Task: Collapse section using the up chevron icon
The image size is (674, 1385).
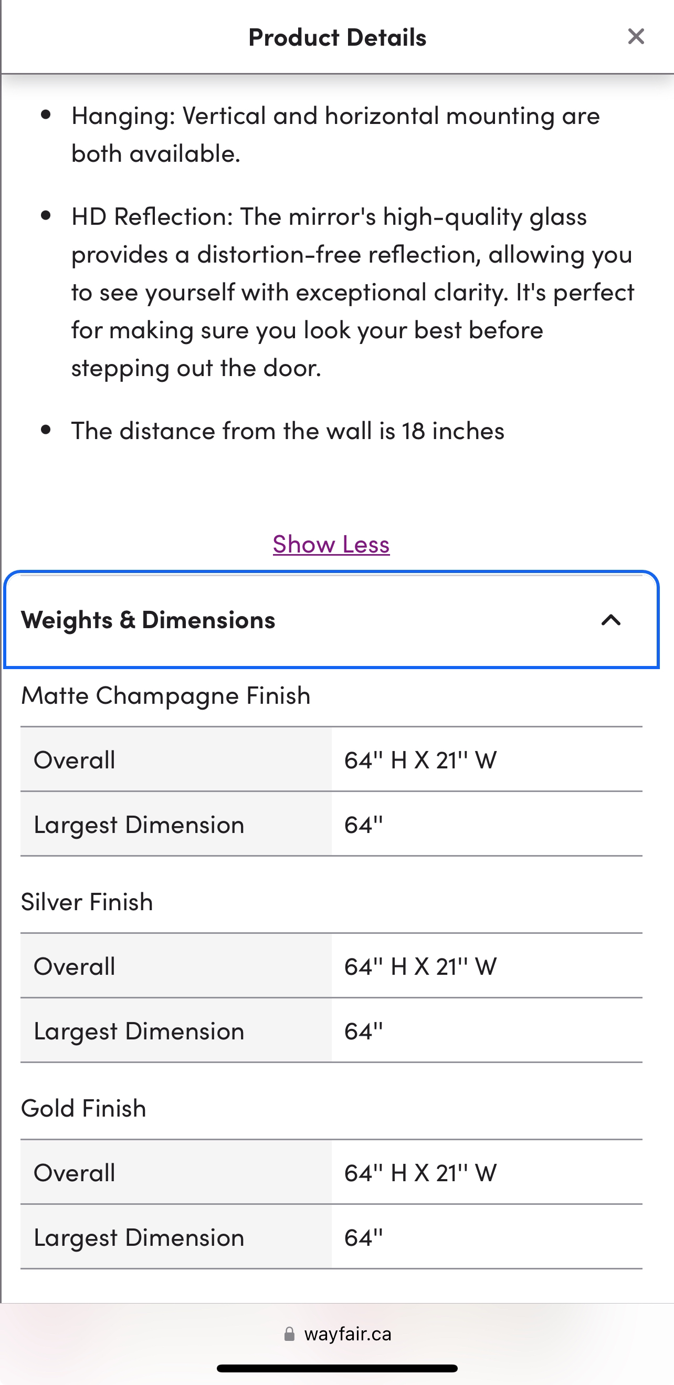Action: pyautogui.click(x=610, y=620)
